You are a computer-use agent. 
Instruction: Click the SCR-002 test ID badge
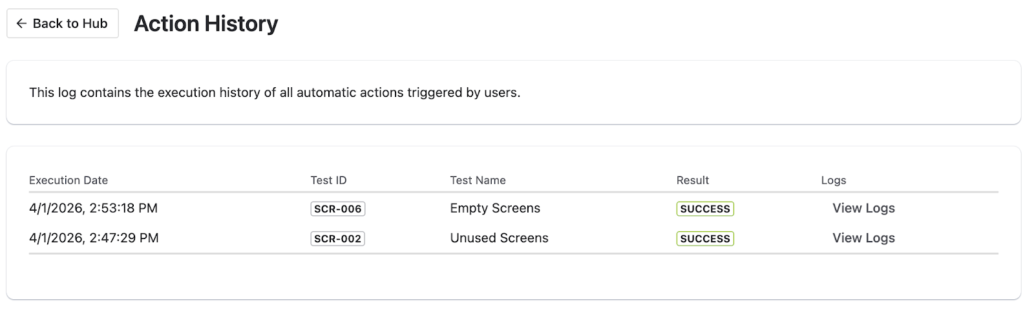tap(337, 238)
